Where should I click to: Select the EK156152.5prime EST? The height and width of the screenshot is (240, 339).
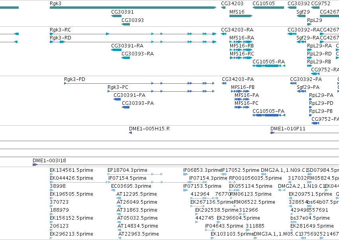(51, 222)
